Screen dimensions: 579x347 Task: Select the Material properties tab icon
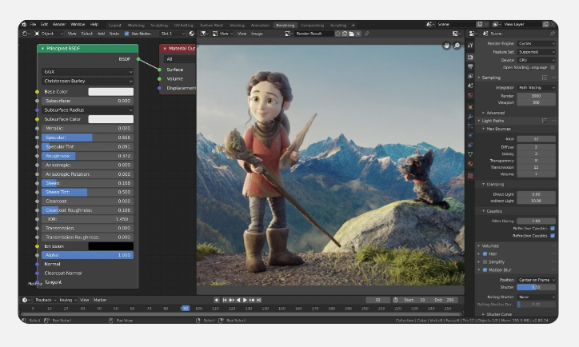[470, 164]
